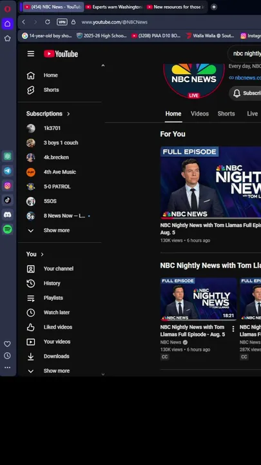Image resolution: width=261 pixels, height=465 pixels.
Task: Switch to New resources for those tab
Action: (176, 7)
